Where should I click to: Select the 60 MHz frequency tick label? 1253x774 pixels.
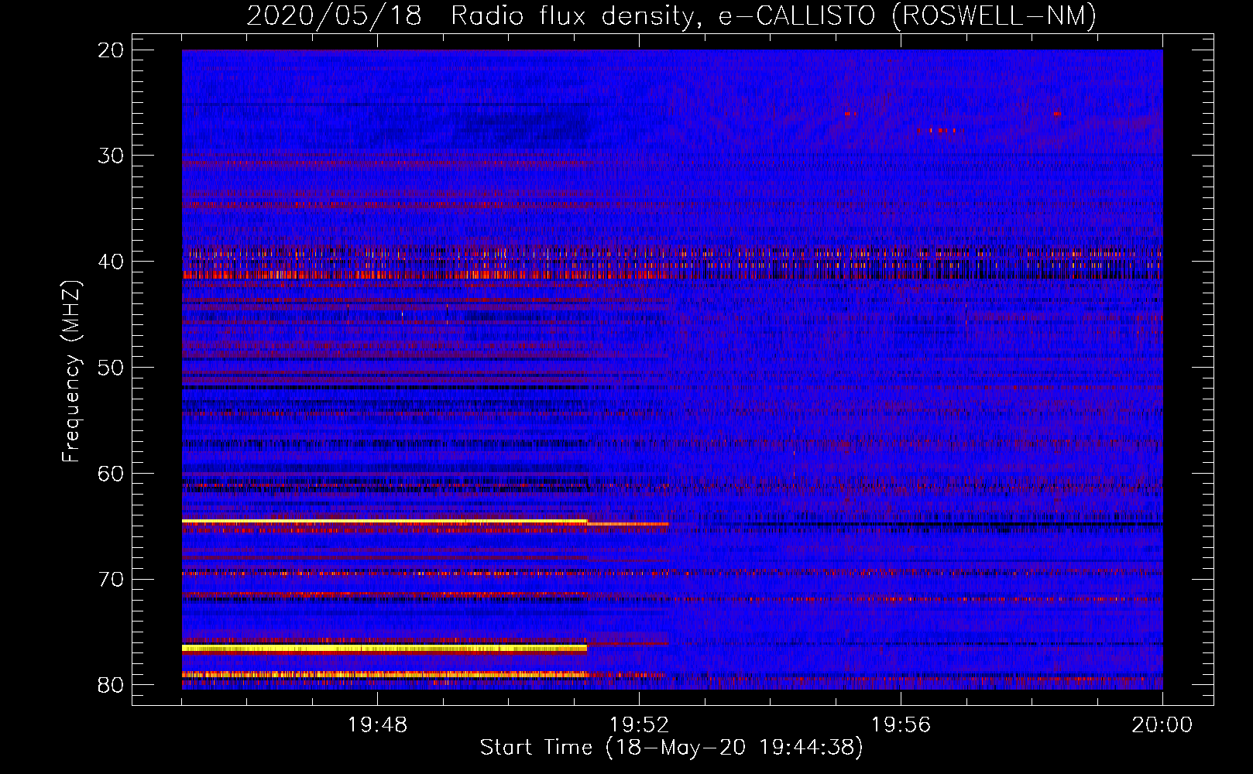[x=111, y=473]
